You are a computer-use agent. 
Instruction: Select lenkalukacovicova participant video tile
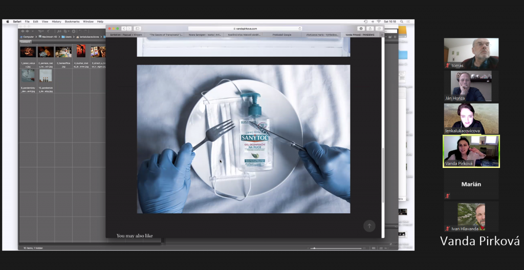pos(471,118)
